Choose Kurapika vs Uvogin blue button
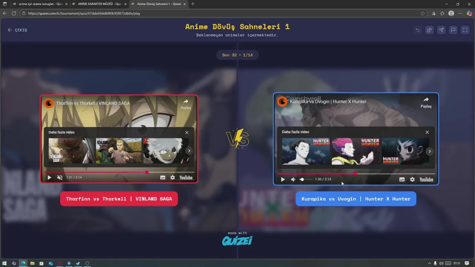475x267 pixels. pyautogui.click(x=356, y=199)
